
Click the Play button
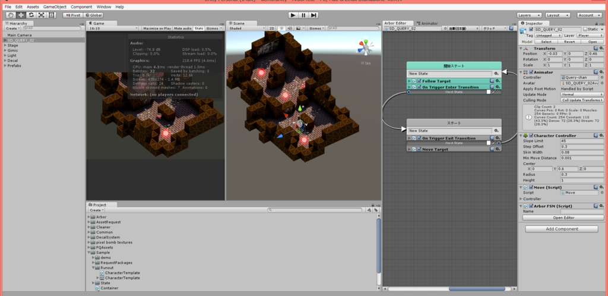(293, 15)
